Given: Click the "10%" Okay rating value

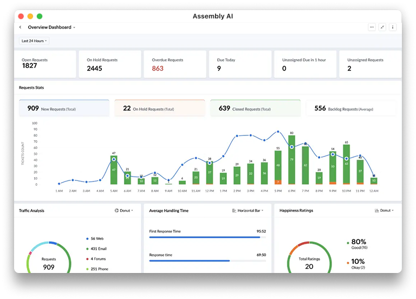Looking at the screenshot, I should coord(358,261).
